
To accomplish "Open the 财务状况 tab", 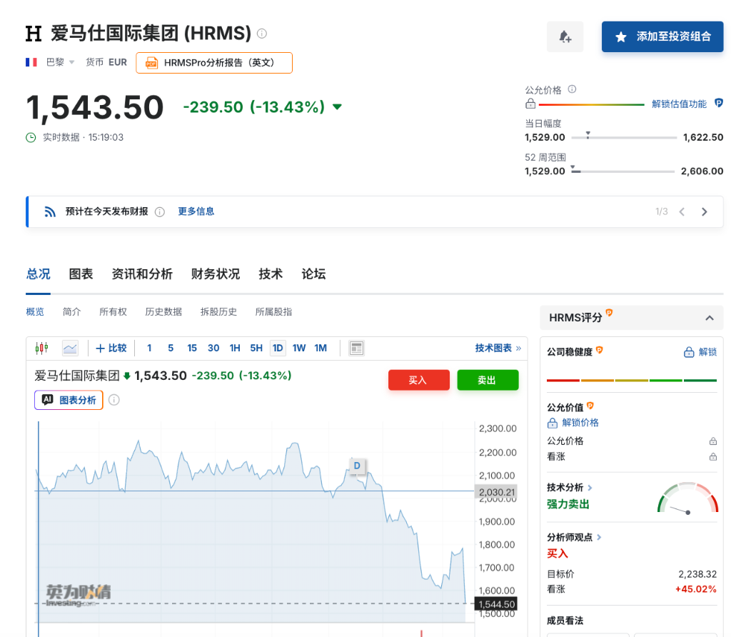I will click(x=216, y=274).
